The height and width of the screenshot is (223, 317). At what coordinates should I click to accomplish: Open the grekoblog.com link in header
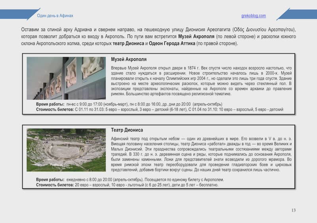point(253,16)
